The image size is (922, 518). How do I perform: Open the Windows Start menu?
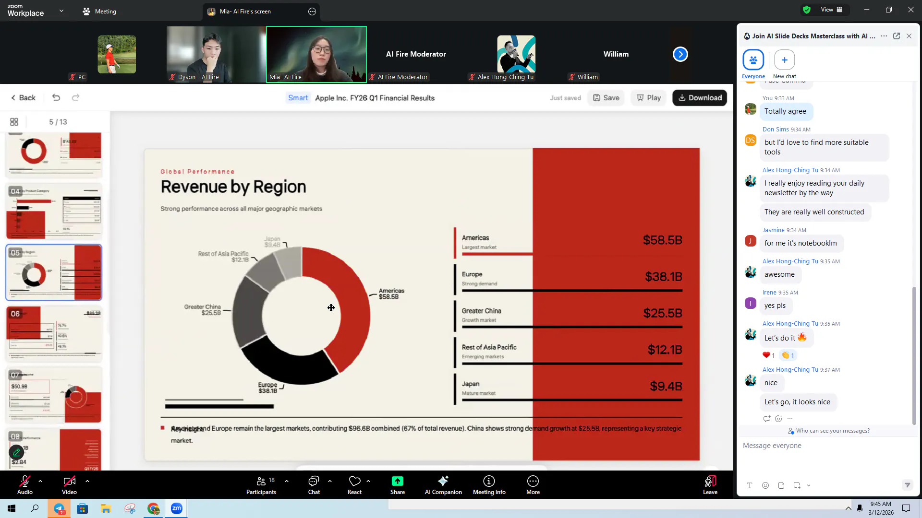(12, 508)
